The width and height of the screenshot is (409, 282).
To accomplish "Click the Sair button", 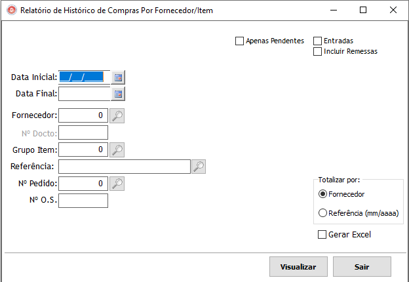I will coord(362,267).
